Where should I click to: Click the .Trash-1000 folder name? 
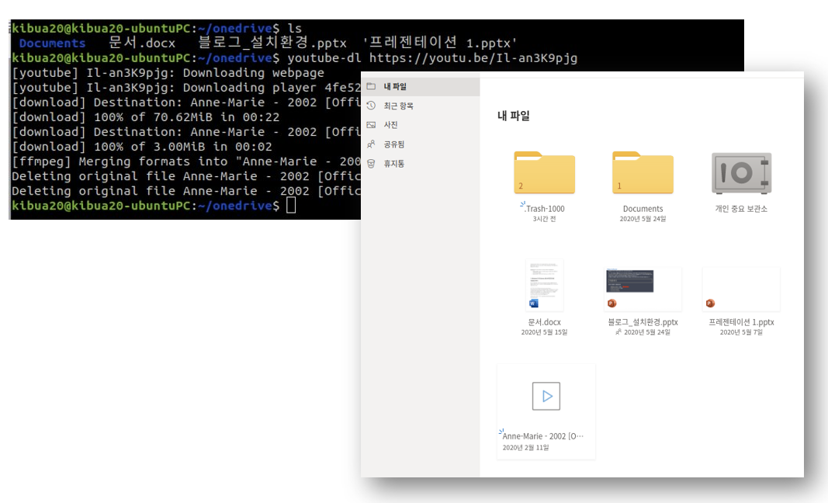(545, 209)
